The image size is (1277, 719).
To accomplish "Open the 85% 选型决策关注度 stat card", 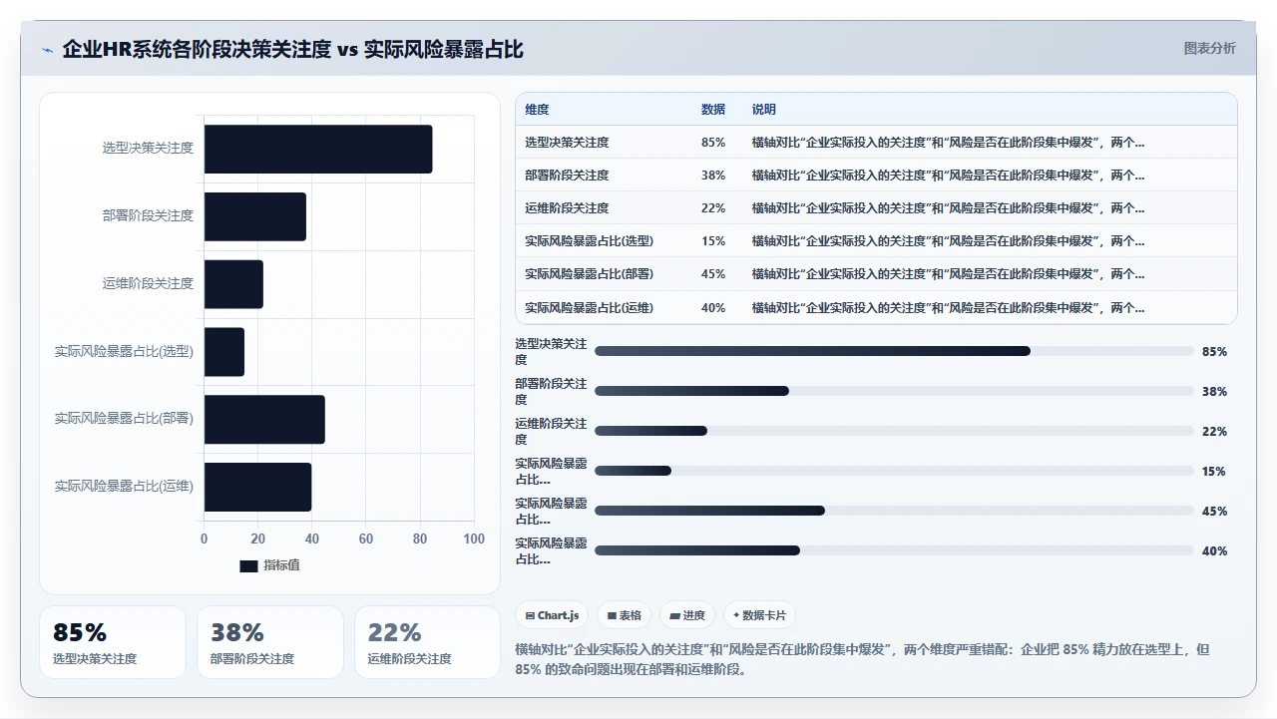I will pos(113,642).
